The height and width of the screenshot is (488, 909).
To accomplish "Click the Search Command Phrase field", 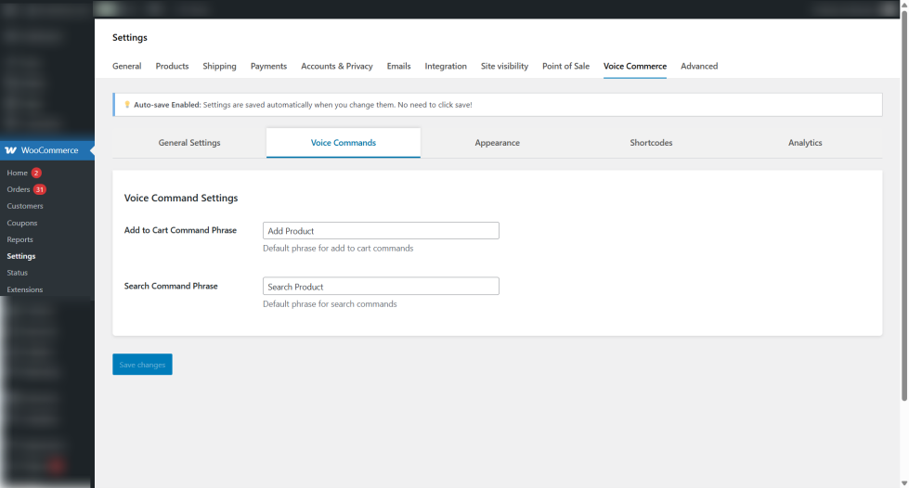I will pos(381,287).
